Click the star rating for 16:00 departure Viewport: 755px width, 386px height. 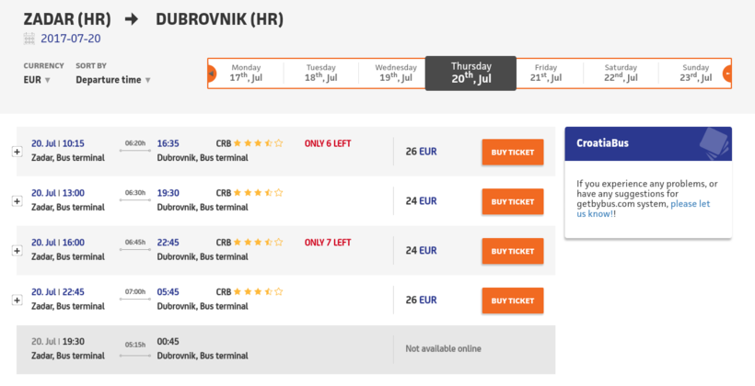[x=258, y=243]
